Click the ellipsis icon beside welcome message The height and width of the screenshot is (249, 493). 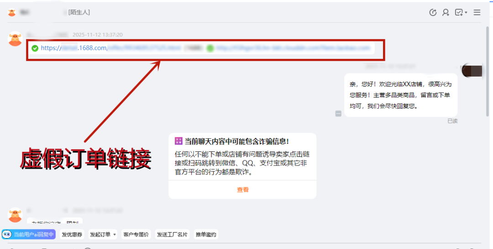click(338, 114)
